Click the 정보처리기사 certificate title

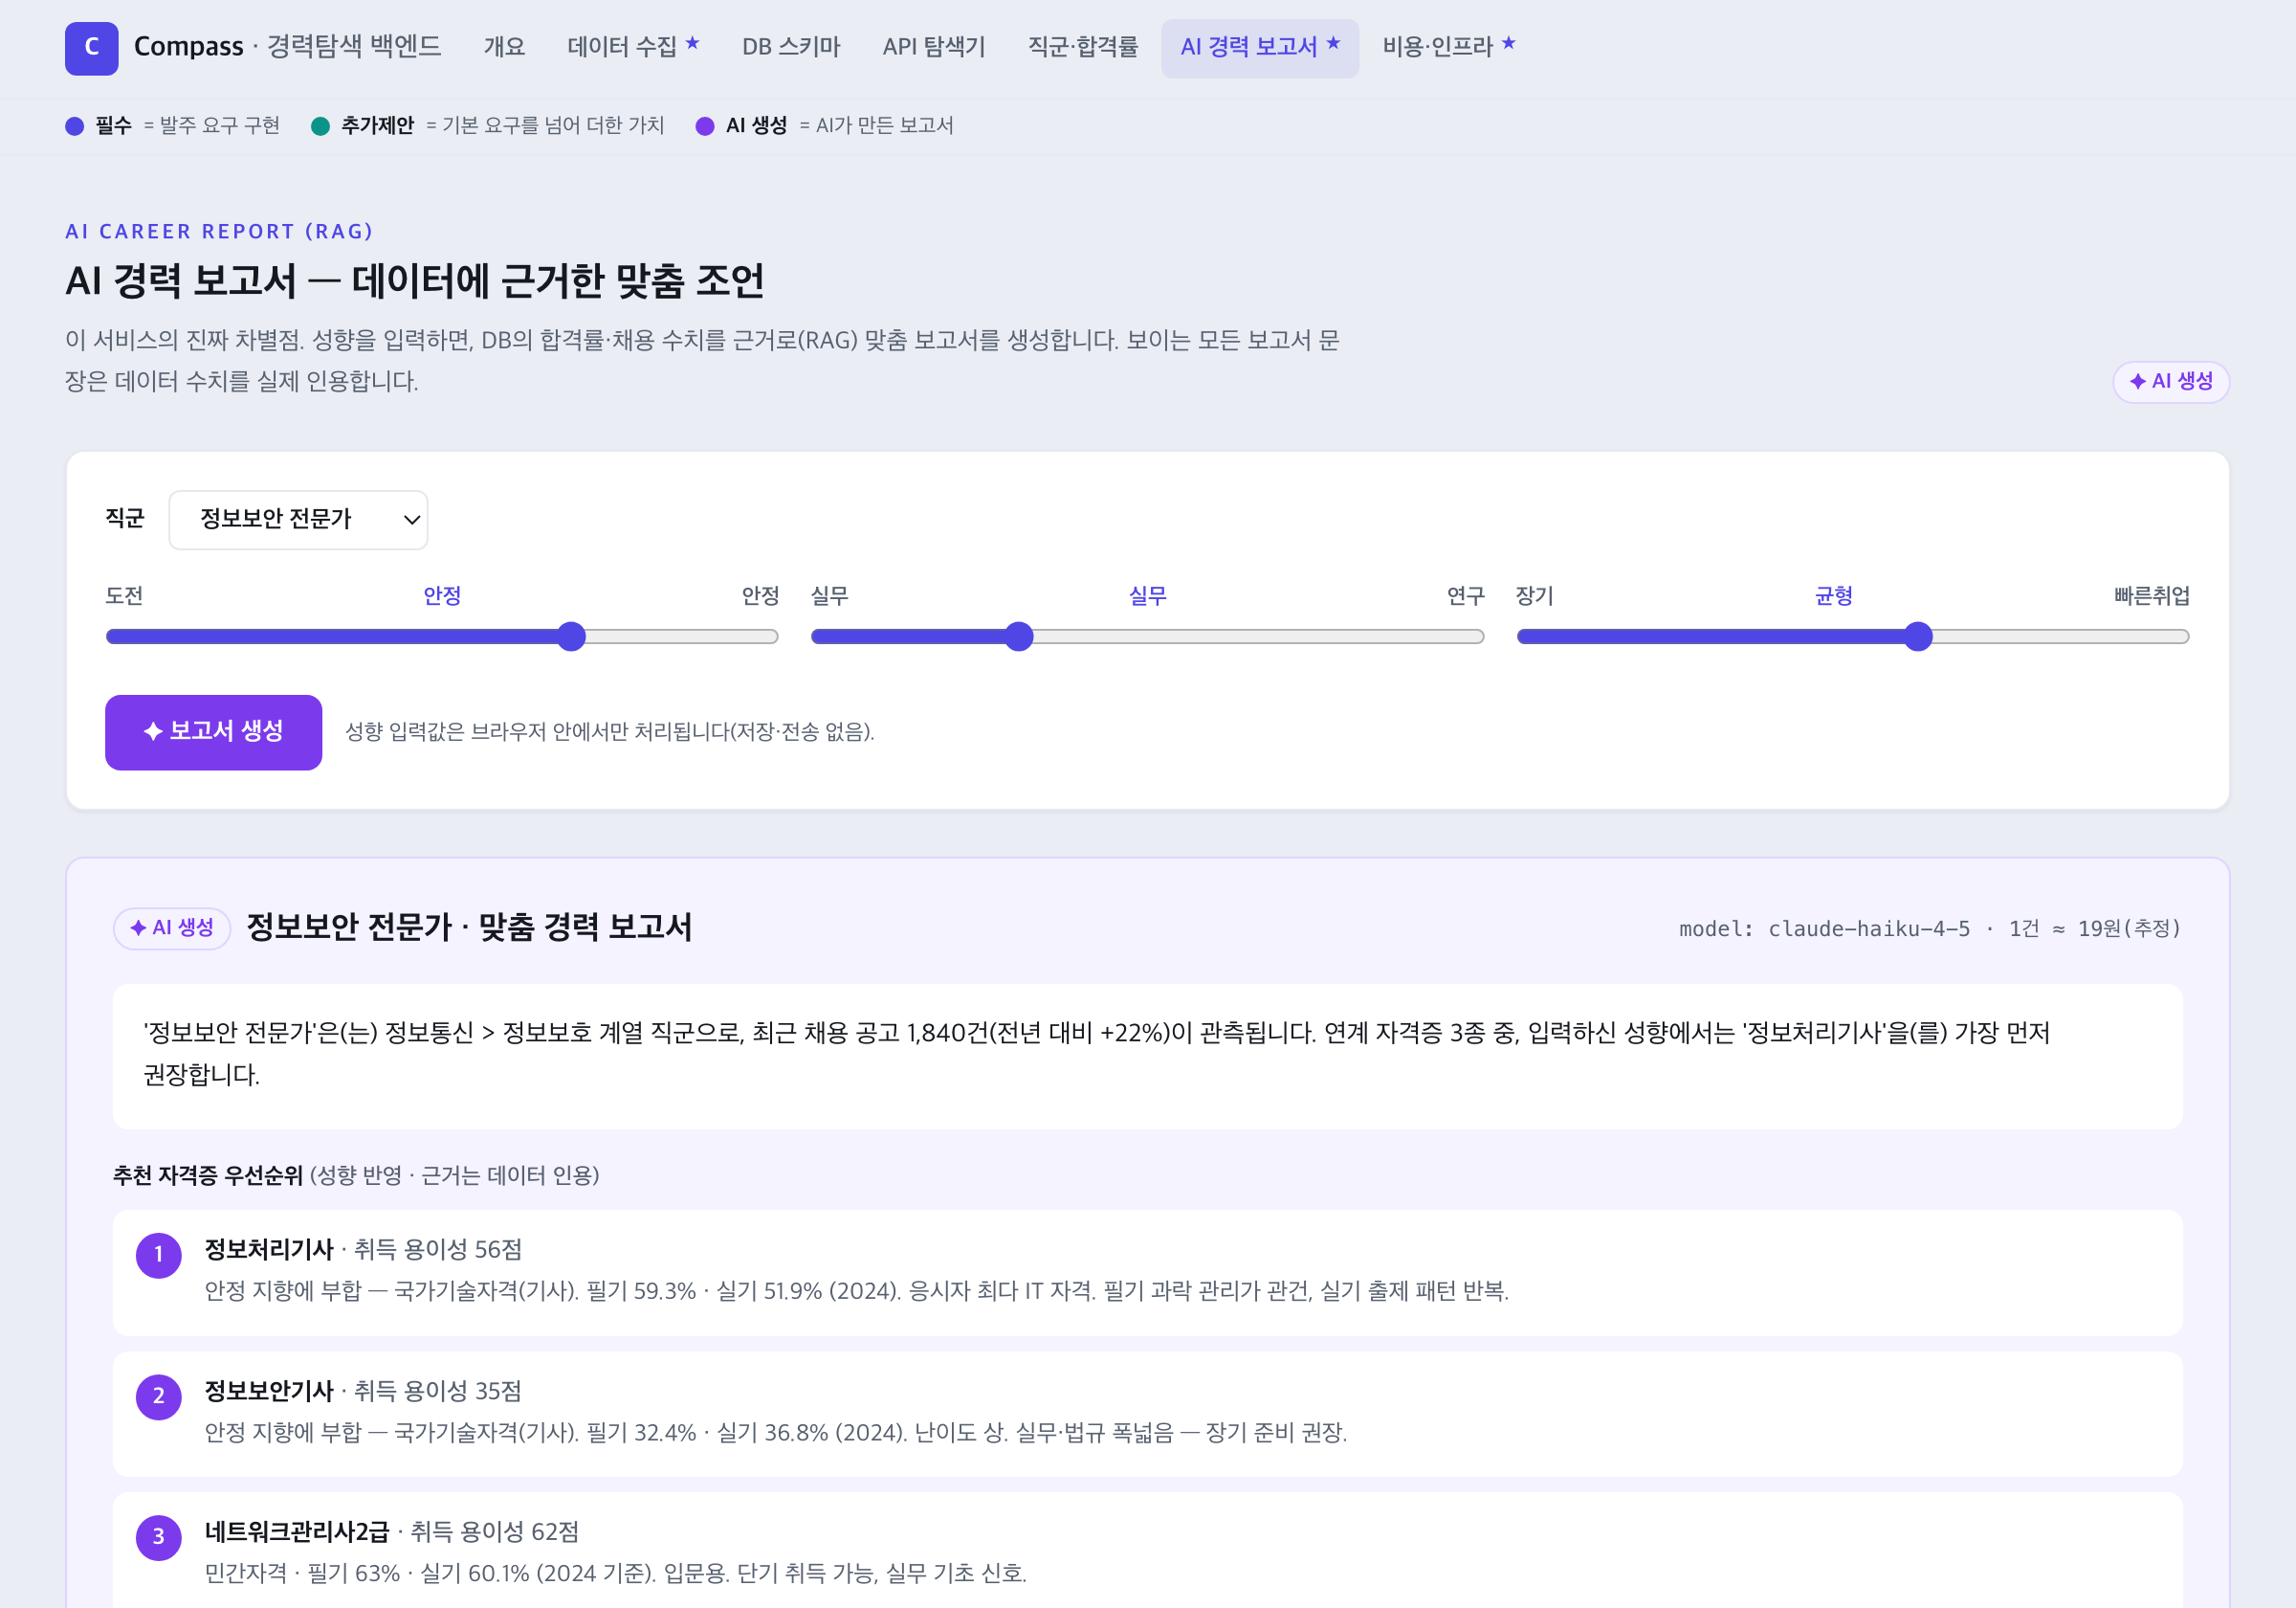[x=269, y=1249]
